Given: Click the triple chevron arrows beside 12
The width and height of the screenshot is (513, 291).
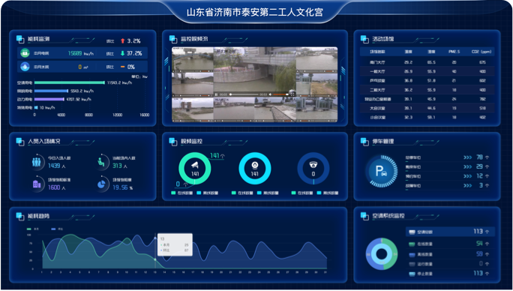Looking at the screenshot, I should tap(467, 176).
